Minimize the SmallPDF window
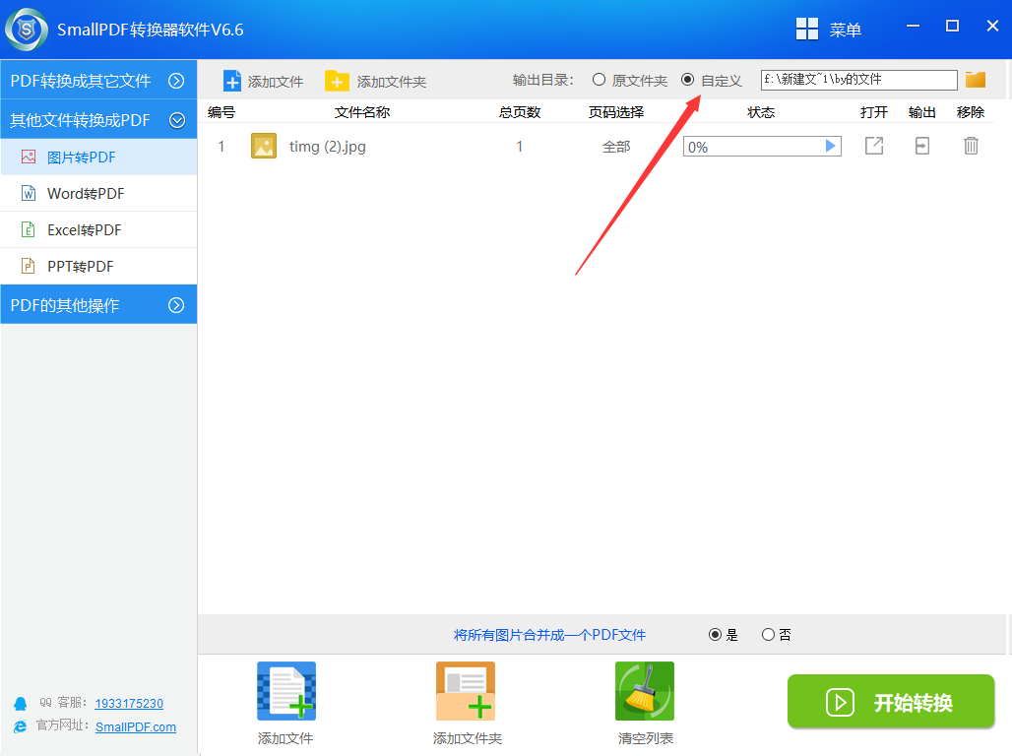 pos(913,27)
